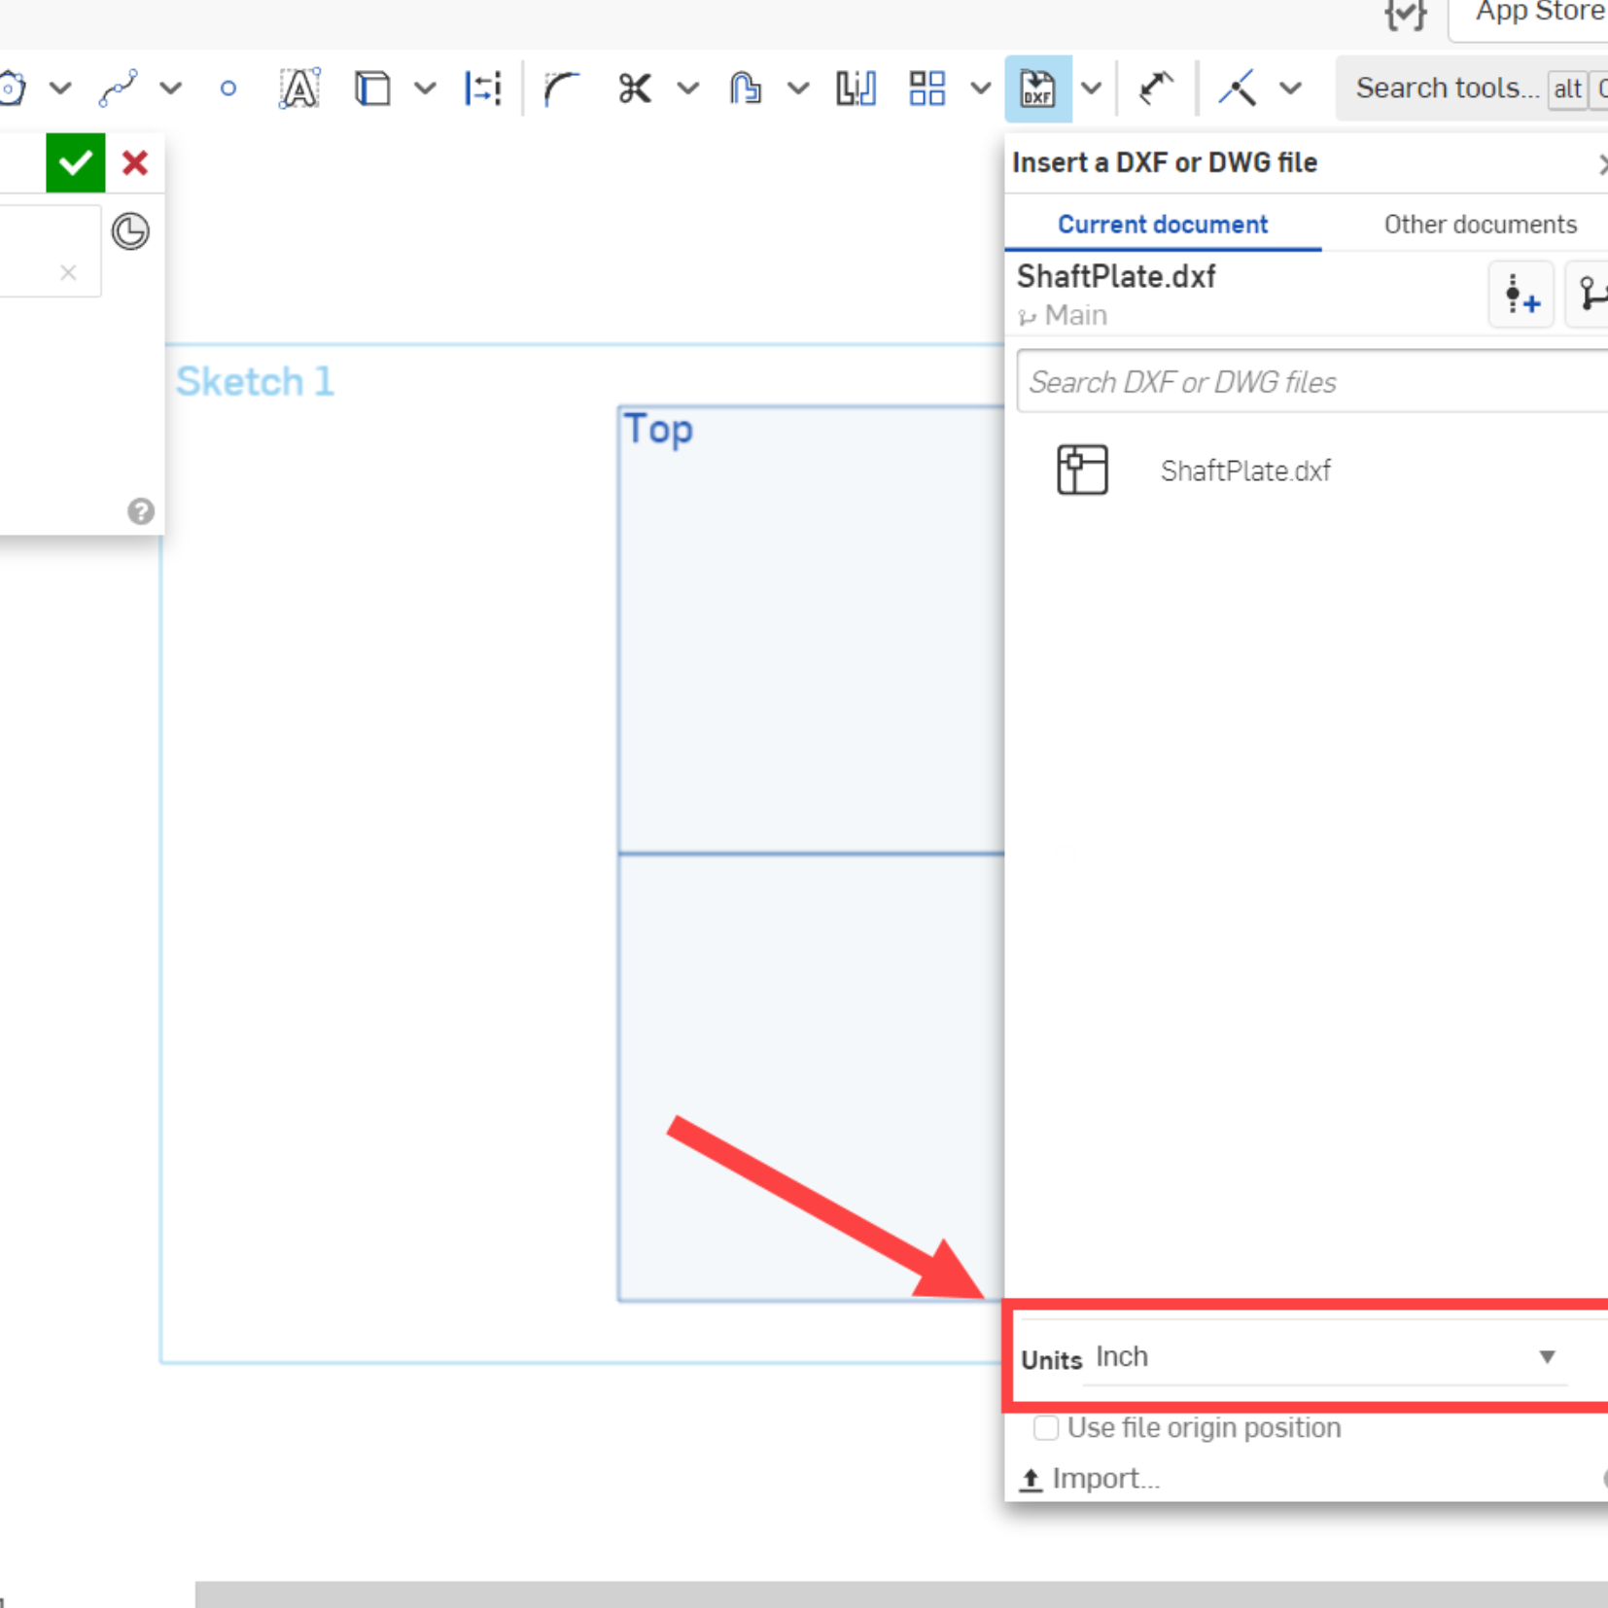Click the Sketch 1 label
Screen dimensions: 1608x1608
[255, 381]
